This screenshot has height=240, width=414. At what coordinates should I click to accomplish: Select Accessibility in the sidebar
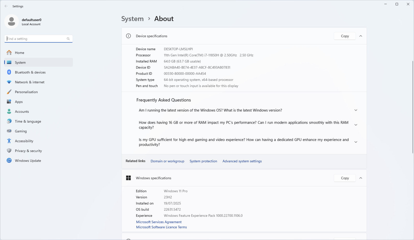(x=39, y=141)
